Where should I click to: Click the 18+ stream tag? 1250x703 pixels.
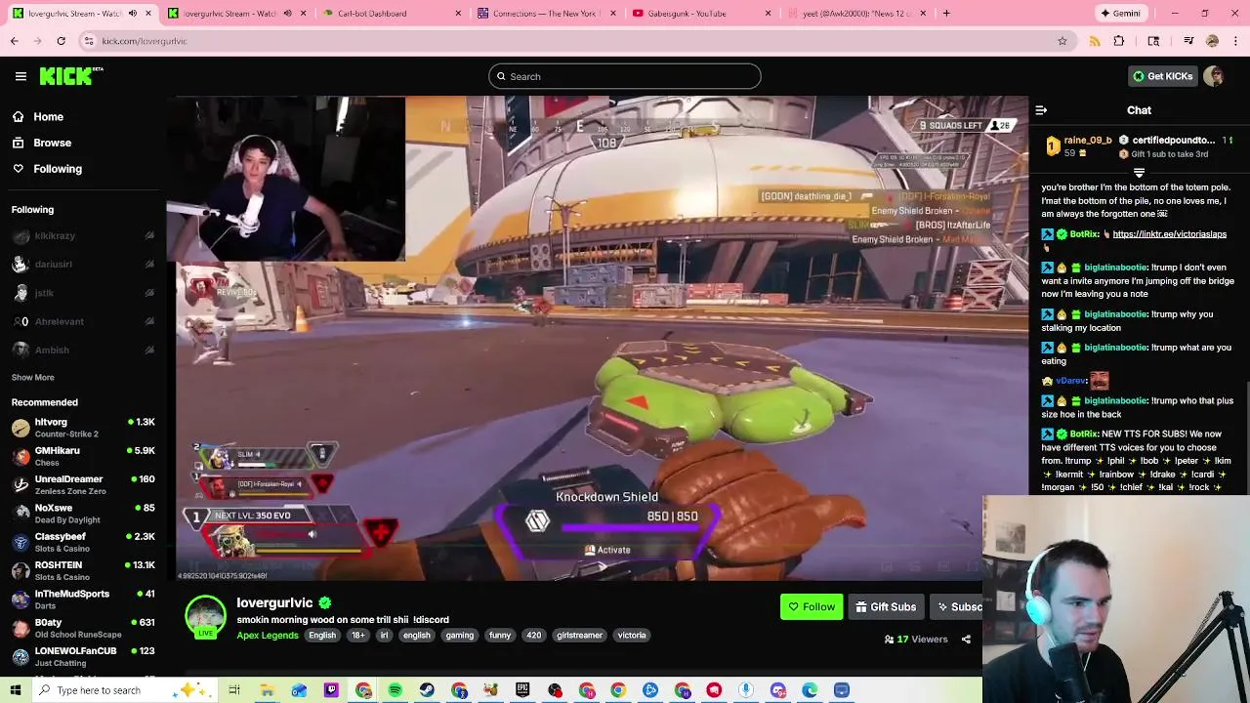[x=357, y=636]
